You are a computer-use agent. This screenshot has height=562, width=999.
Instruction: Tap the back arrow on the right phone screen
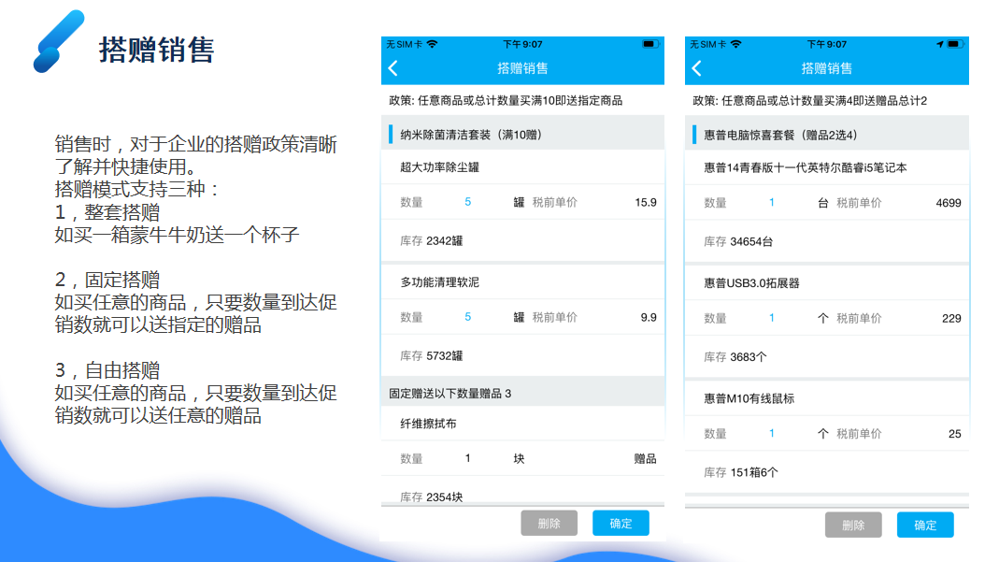(696, 67)
